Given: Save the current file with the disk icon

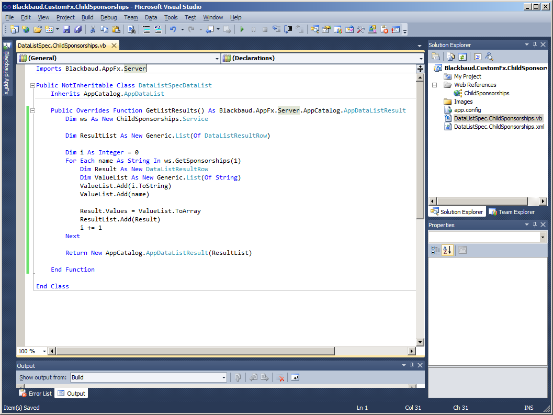Looking at the screenshot, I should [66, 30].
